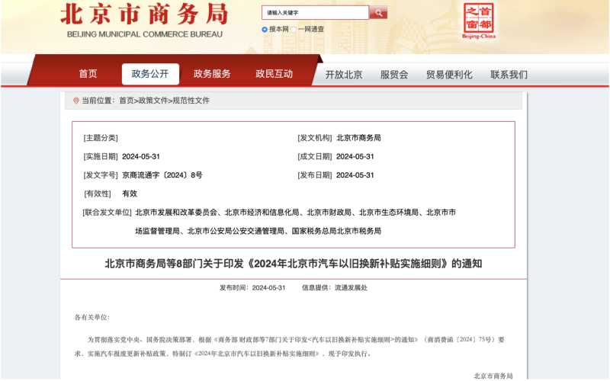610x381 pixels.
Task: Click the 发文机构 value 北京市商务局
Action: (358, 138)
